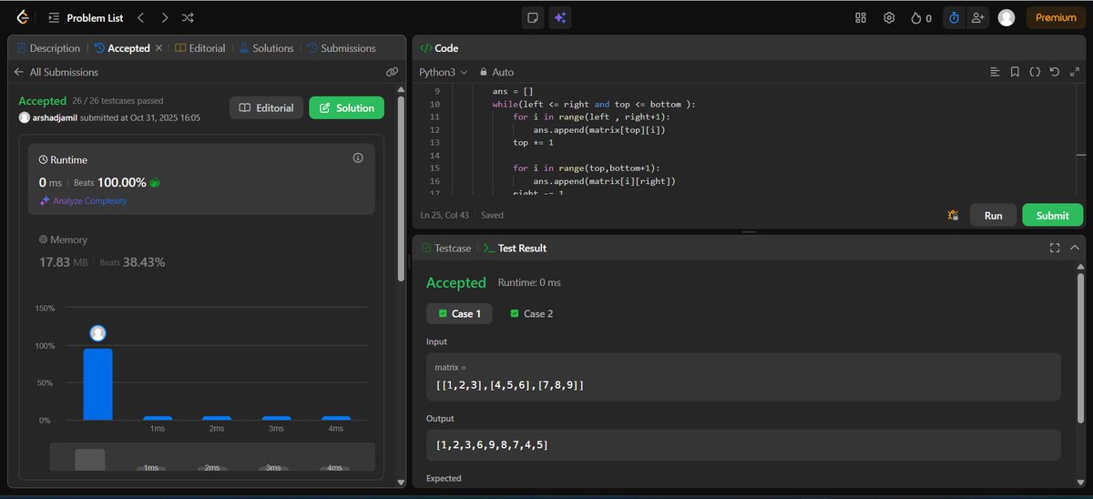Viewport: 1093px width, 499px height.
Task: Reset code with undo arrow icon
Action: coord(1055,72)
